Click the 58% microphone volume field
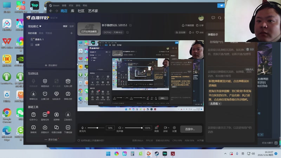The width and height of the screenshot is (281, 158). (x=110, y=128)
